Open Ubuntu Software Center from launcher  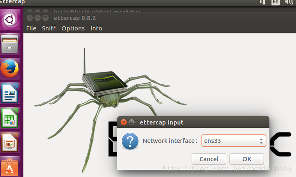tap(10, 167)
